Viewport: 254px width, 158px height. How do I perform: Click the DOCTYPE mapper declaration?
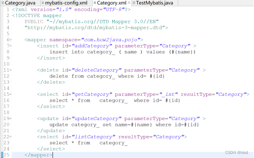[37, 15]
